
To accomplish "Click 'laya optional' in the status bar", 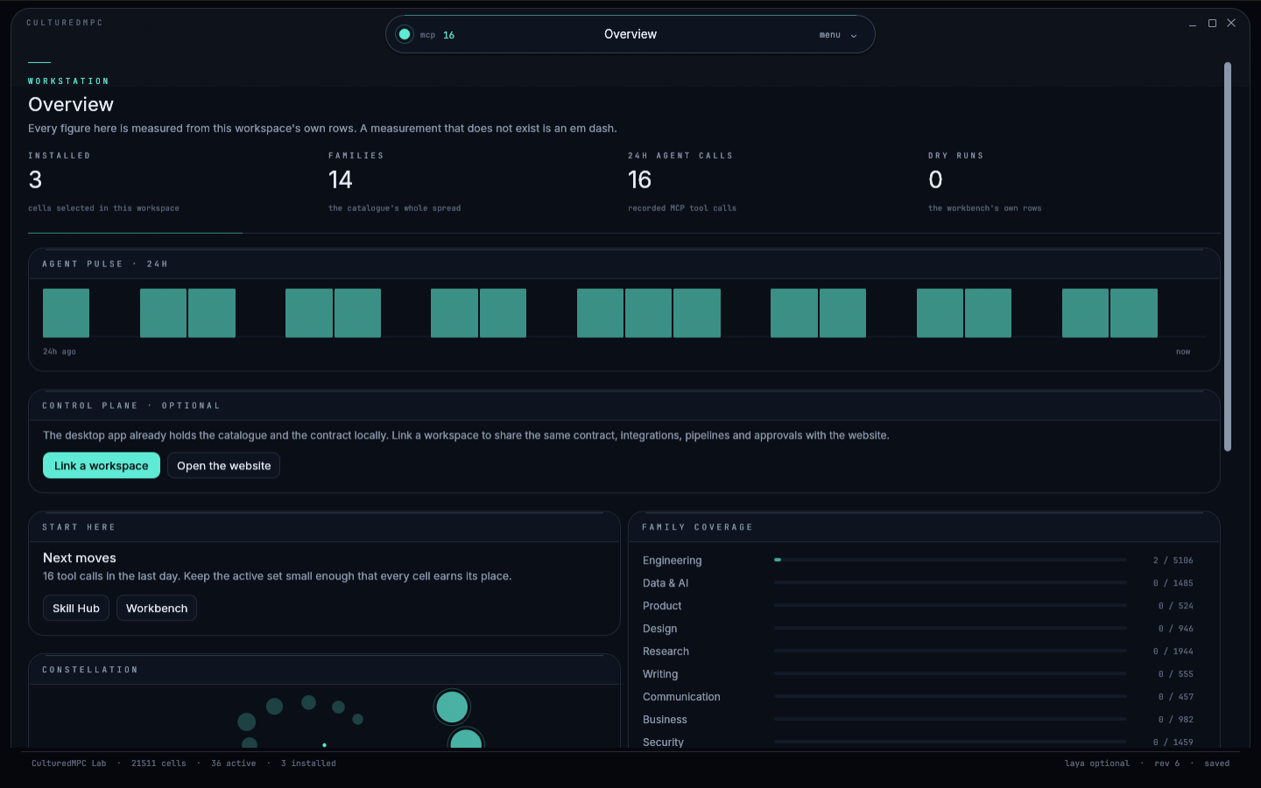I will pos(1097,763).
